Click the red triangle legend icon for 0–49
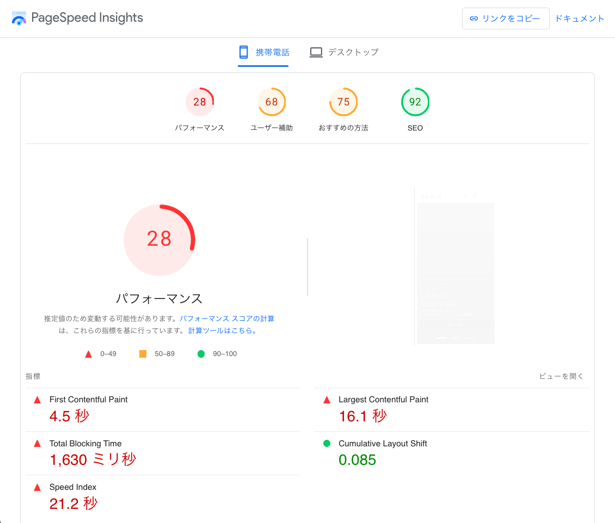The image size is (615, 523). tap(88, 354)
